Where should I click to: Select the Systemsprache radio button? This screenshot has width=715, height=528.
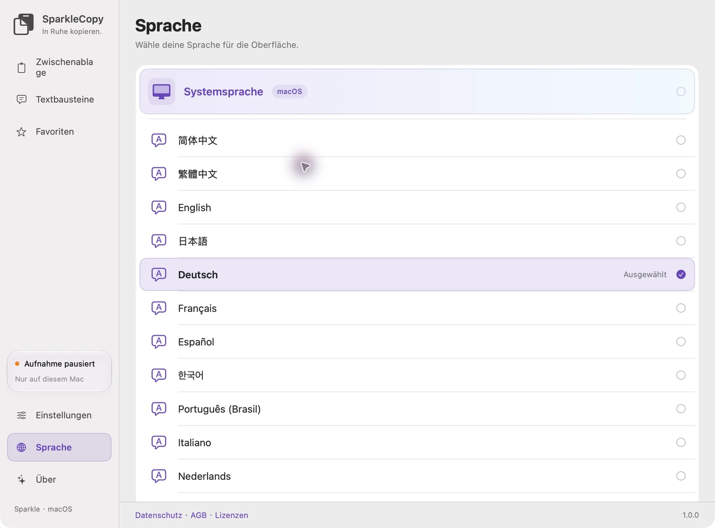tap(681, 92)
